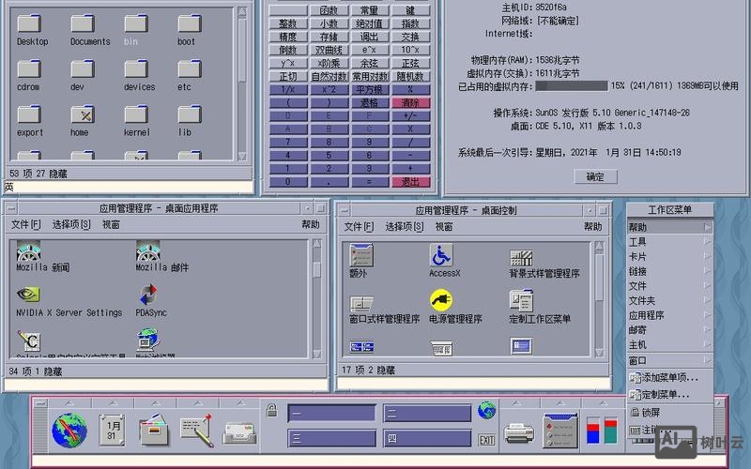
Task: Open the mailer tray icon on front panel
Action: click(239, 433)
